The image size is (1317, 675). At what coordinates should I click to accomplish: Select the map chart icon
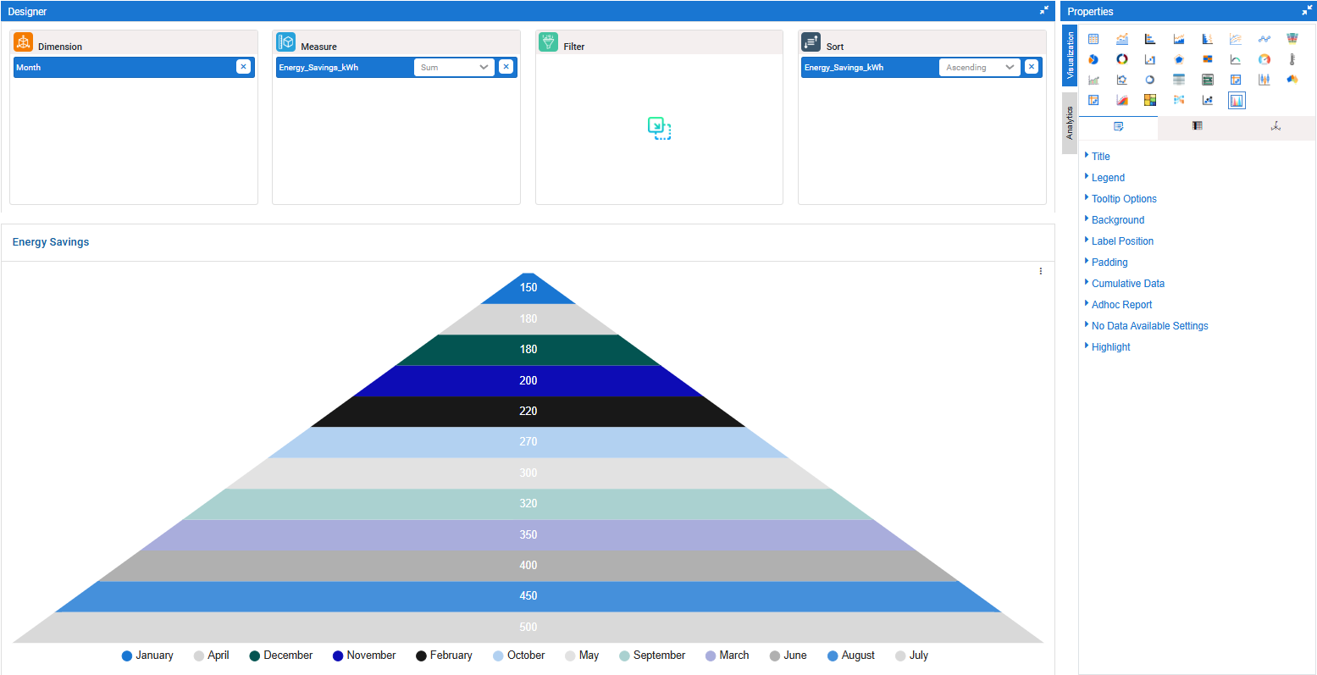(1292, 80)
